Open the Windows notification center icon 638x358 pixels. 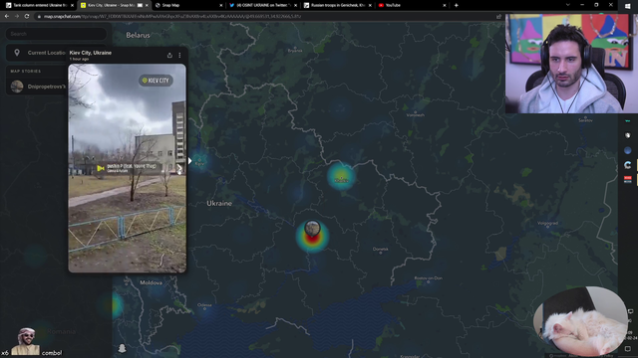[x=628, y=349]
